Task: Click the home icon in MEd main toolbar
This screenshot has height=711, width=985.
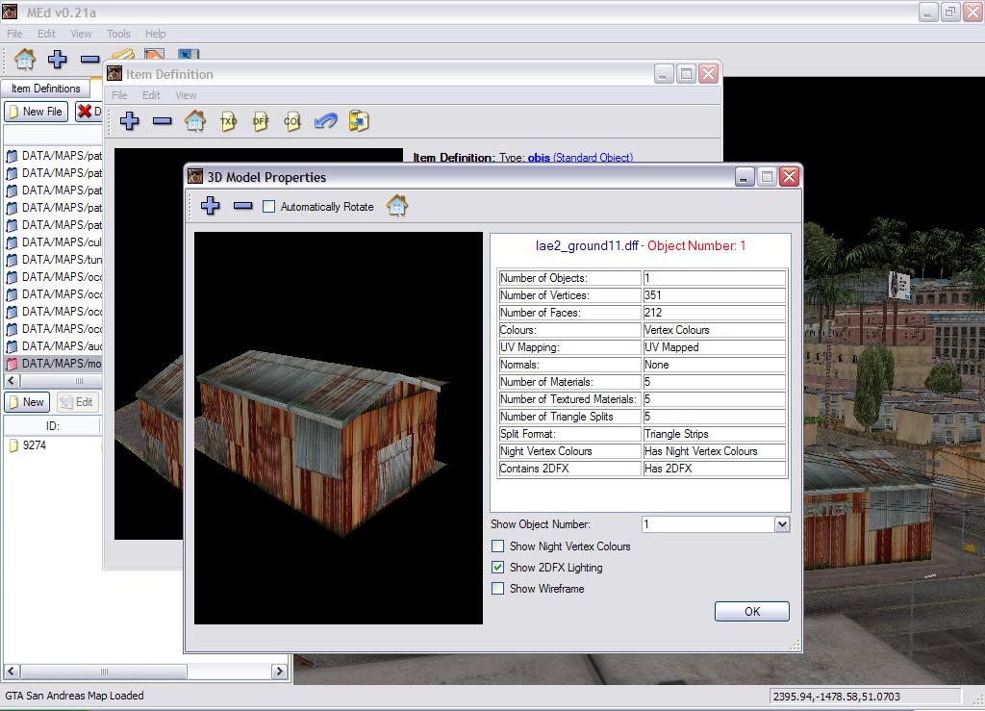Action: (25, 59)
